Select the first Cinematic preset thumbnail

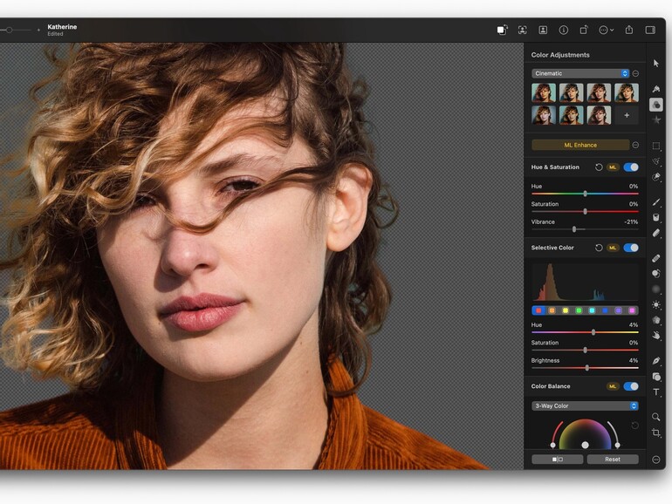(x=544, y=92)
